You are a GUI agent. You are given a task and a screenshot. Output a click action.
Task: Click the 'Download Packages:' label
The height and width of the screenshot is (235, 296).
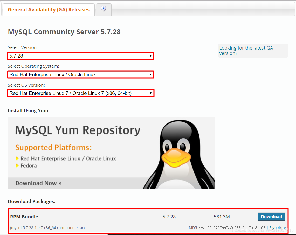32,201
